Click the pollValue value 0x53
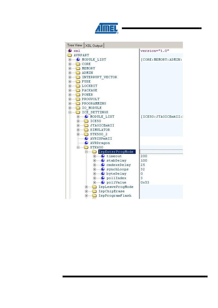The width and height of the screenshot is (218, 308). [x=145, y=182]
